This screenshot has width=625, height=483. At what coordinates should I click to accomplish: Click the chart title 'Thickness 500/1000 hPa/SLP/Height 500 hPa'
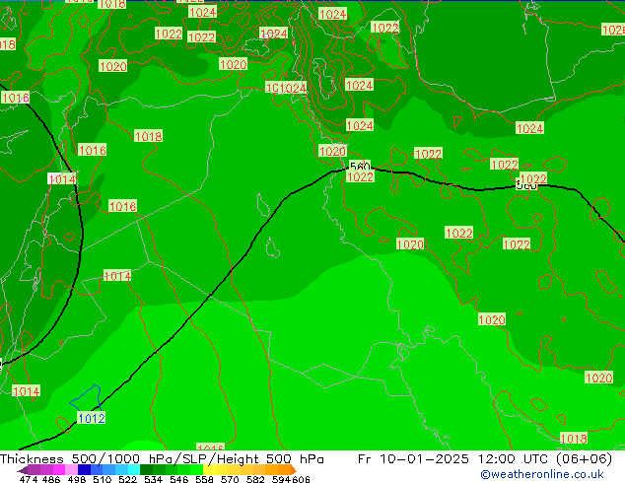pos(162,459)
